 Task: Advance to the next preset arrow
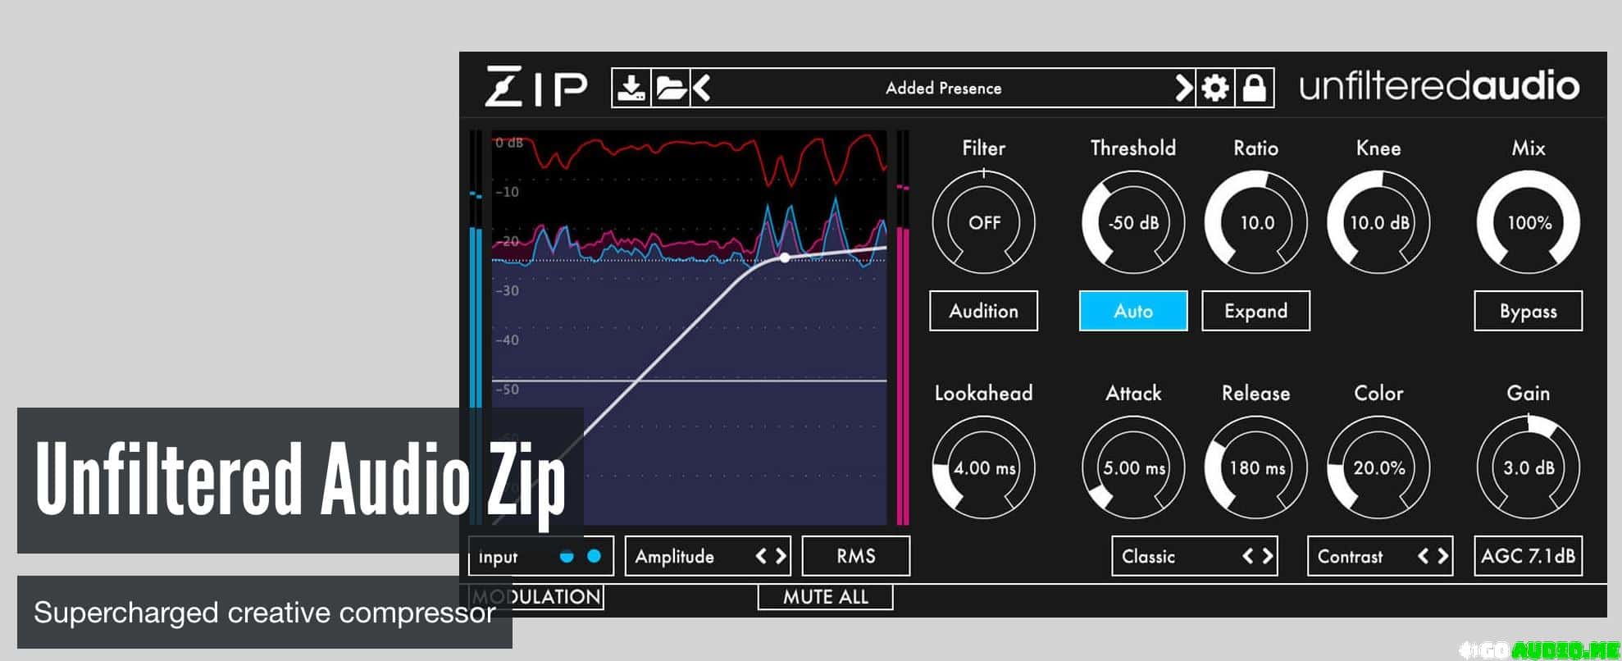tap(1183, 88)
